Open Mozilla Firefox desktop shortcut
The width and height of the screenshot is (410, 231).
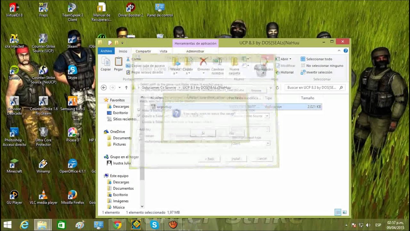pyautogui.click(x=72, y=197)
